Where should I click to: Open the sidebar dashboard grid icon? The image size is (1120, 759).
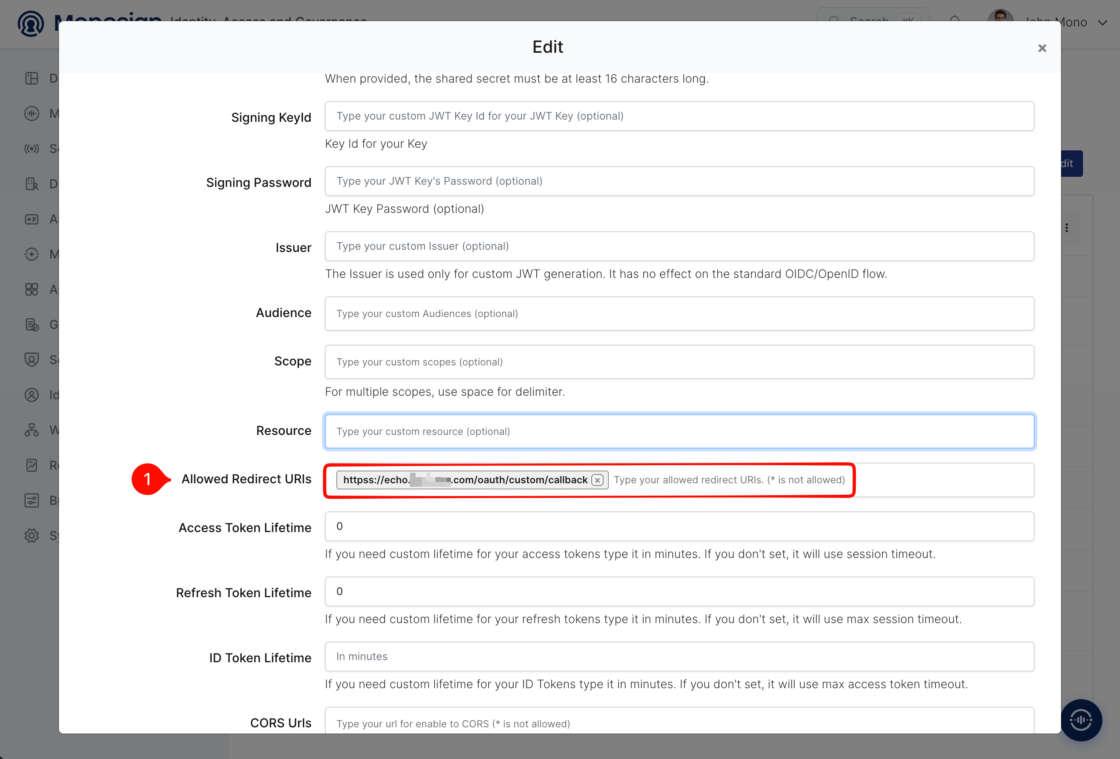tap(32, 78)
